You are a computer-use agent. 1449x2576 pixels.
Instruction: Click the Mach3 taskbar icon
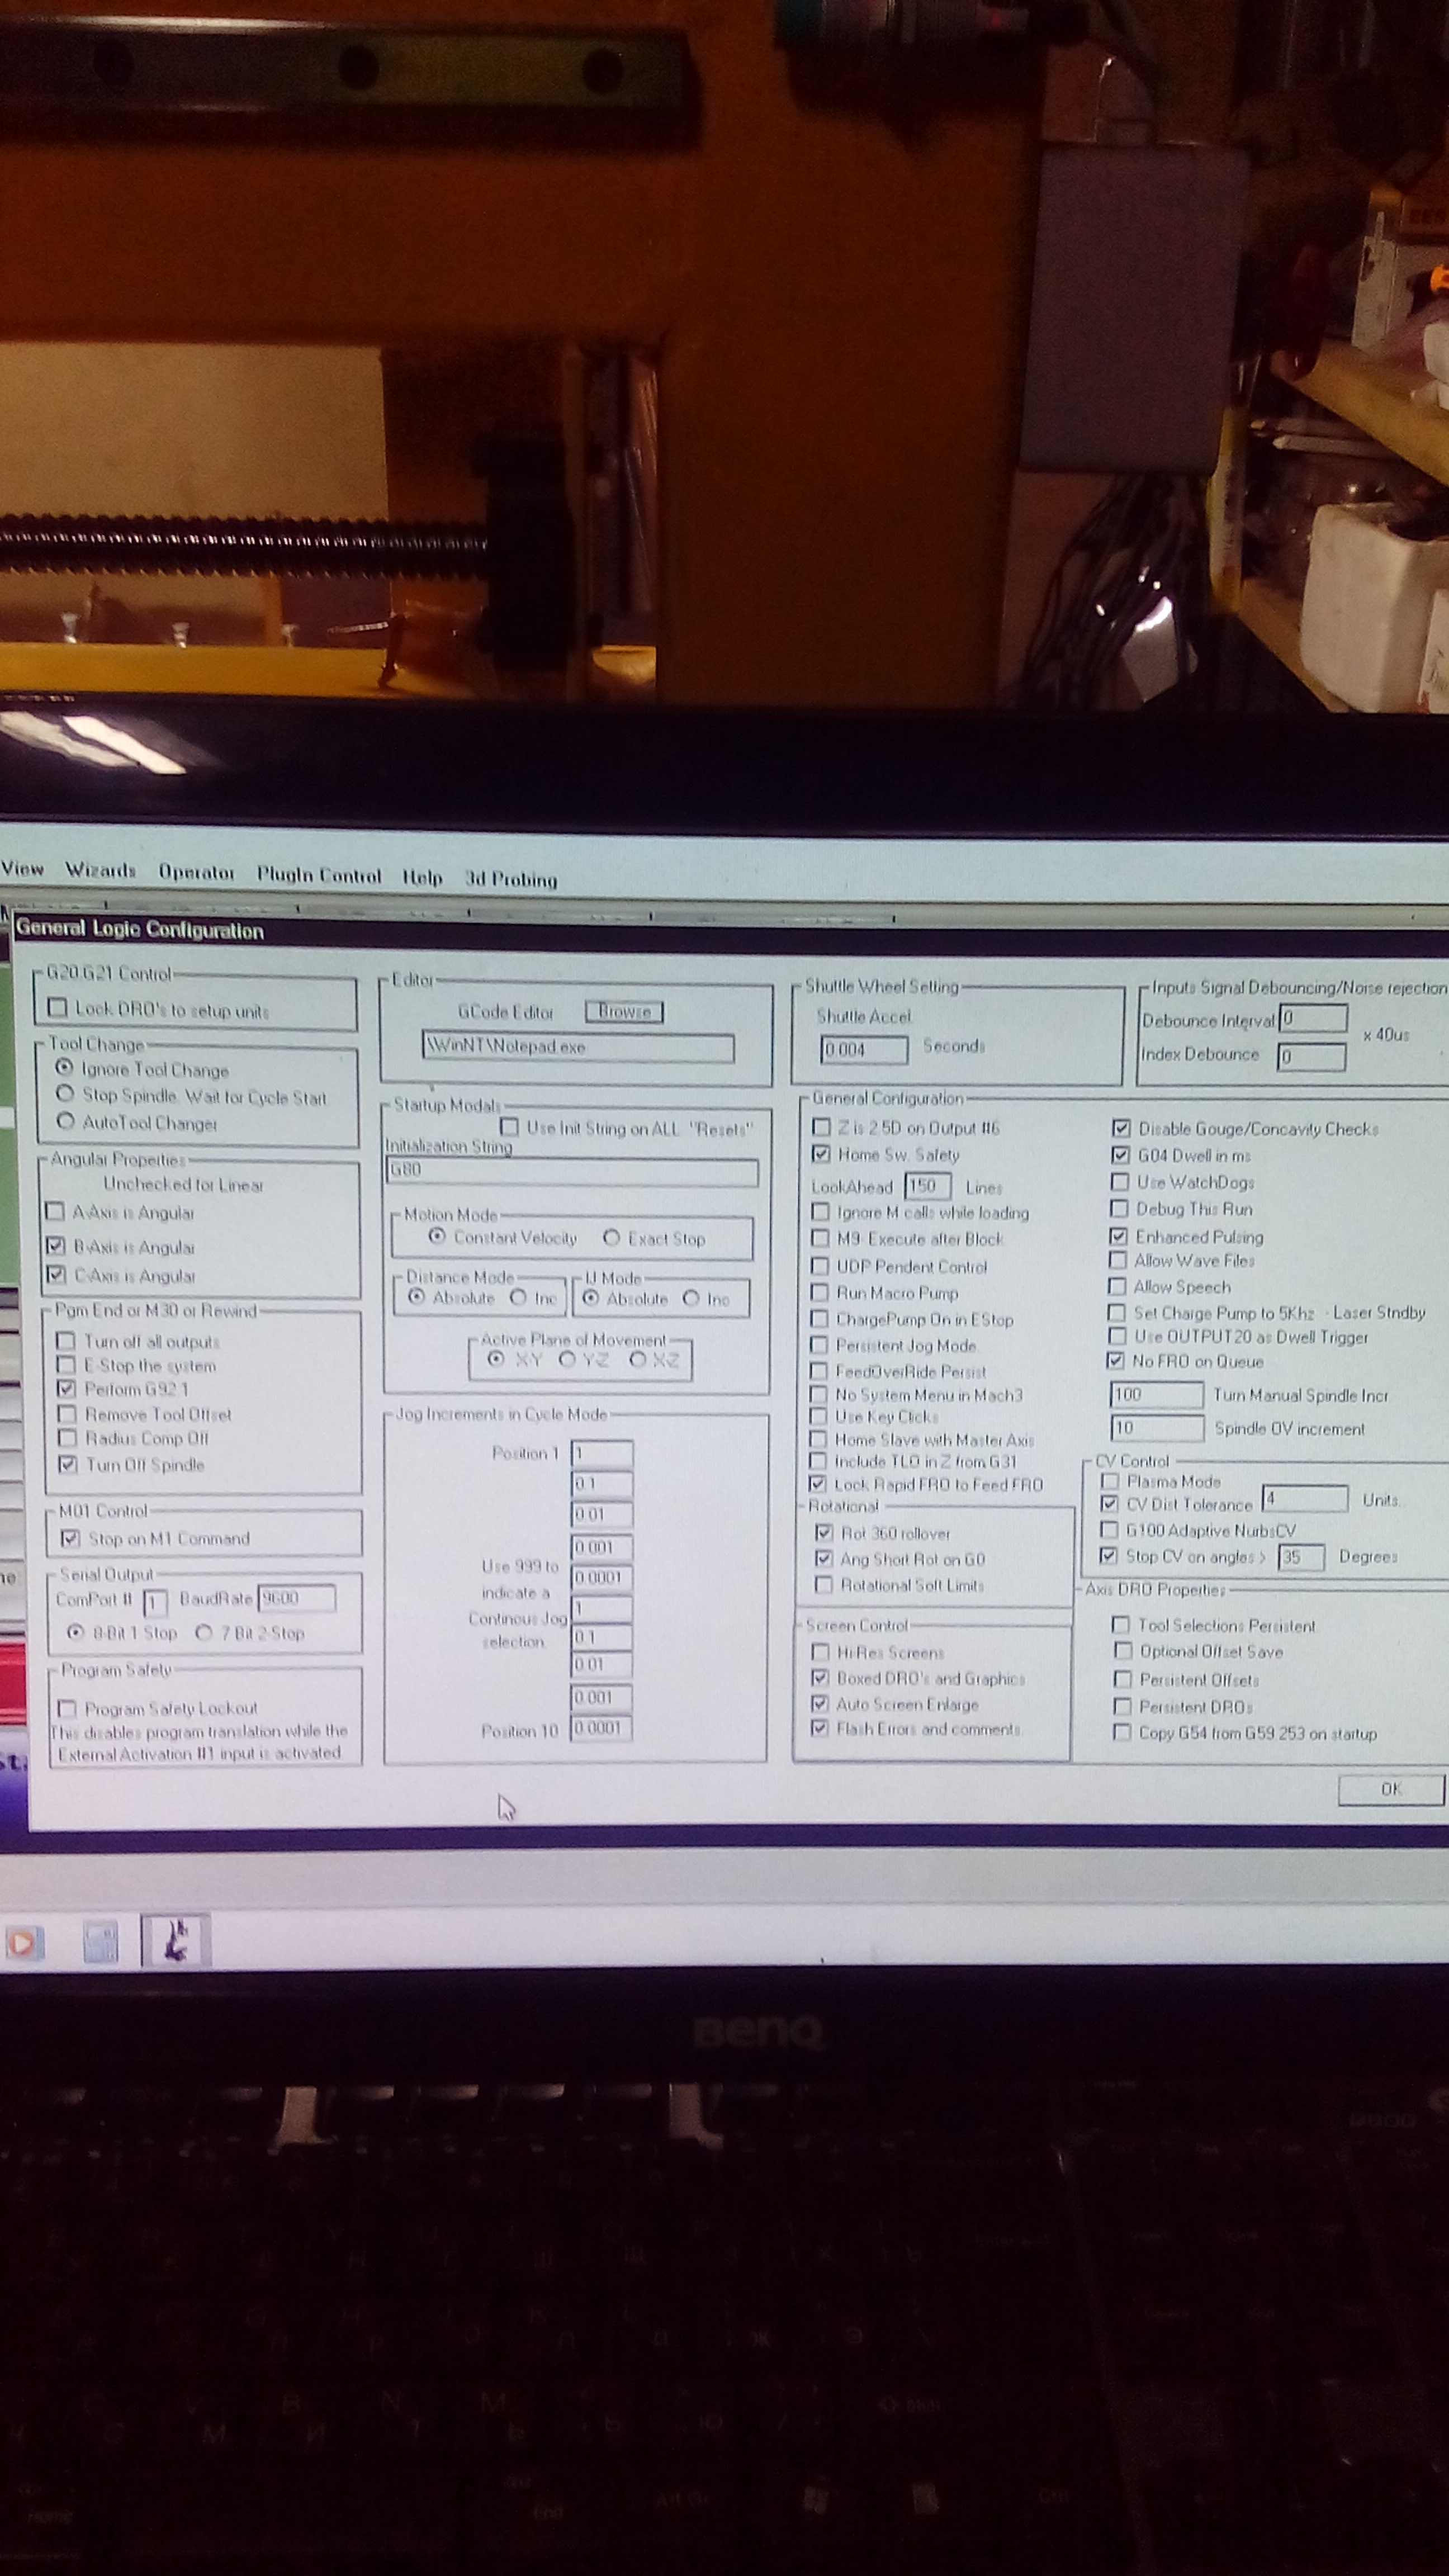point(176,1941)
